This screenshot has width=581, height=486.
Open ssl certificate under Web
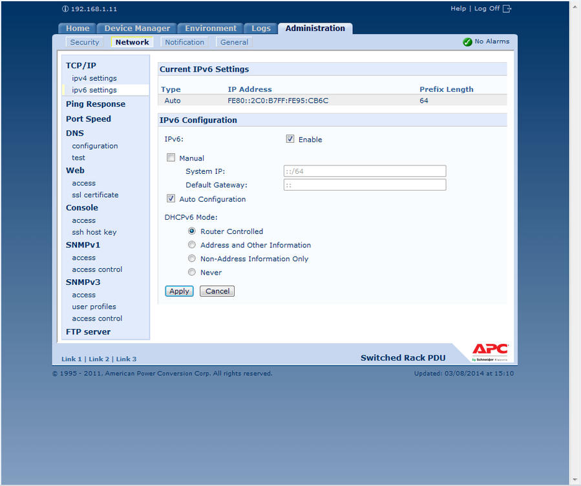(x=95, y=195)
